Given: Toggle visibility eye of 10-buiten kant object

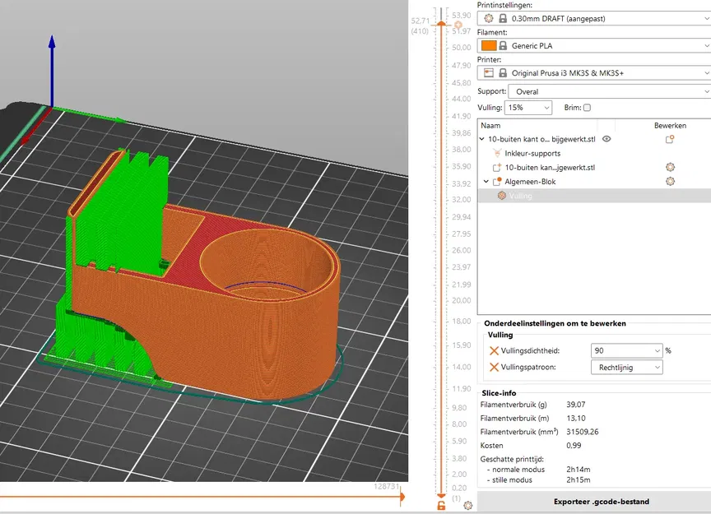Looking at the screenshot, I should [606, 139].
